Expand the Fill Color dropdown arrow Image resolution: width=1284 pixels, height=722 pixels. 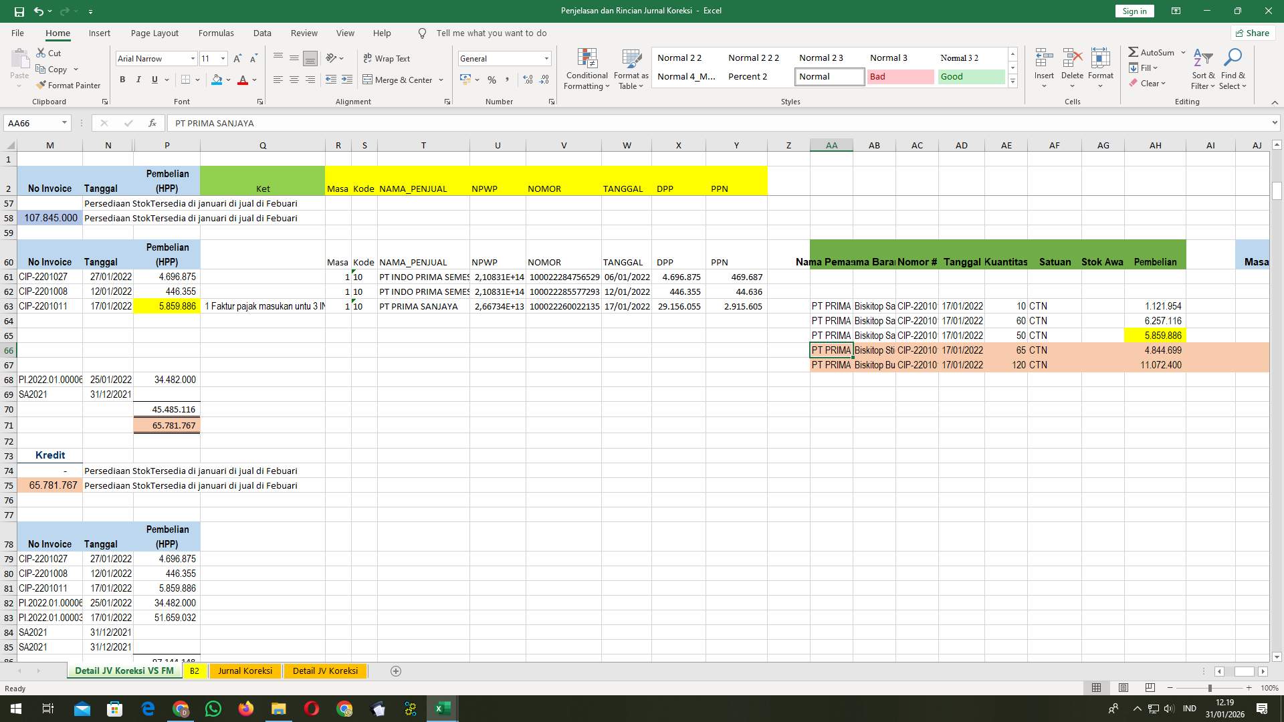(227, 80)
